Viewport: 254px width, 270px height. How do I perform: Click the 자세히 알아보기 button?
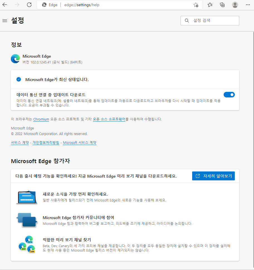coord(213,176)
